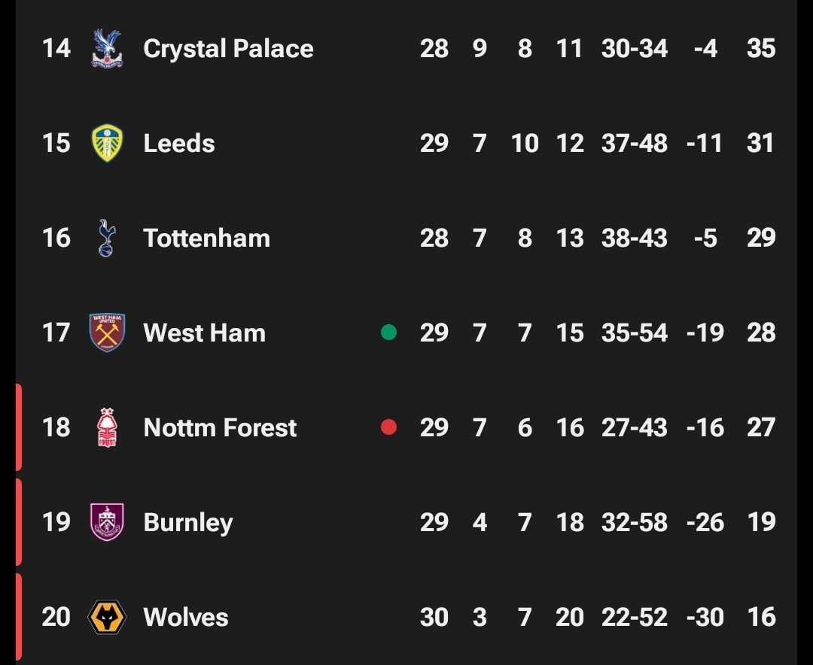The image size is (813, 665).
Task: Click the Nottm Forest club crest
Action: point(107,427)
